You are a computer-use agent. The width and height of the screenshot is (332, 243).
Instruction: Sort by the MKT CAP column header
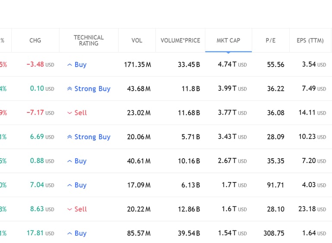pyautogui.click(x=228, y=41)
